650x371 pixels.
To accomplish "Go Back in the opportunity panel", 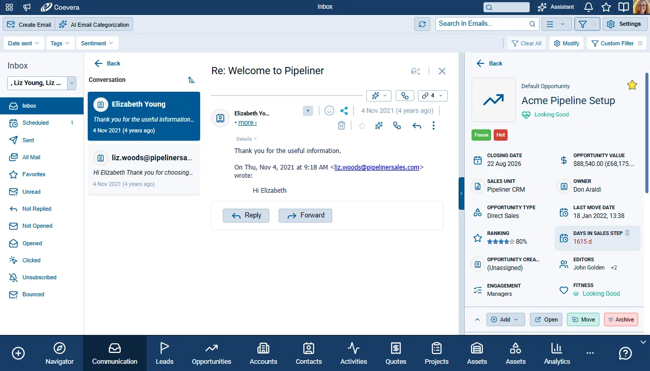I will [x=489, y=63].
